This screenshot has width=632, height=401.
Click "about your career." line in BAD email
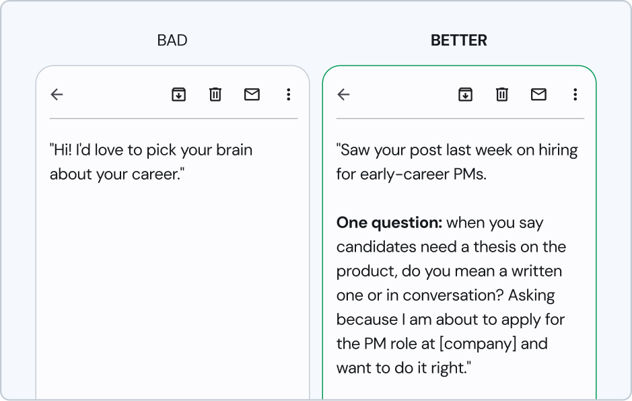pyautogui.click(x=117, y=174)
